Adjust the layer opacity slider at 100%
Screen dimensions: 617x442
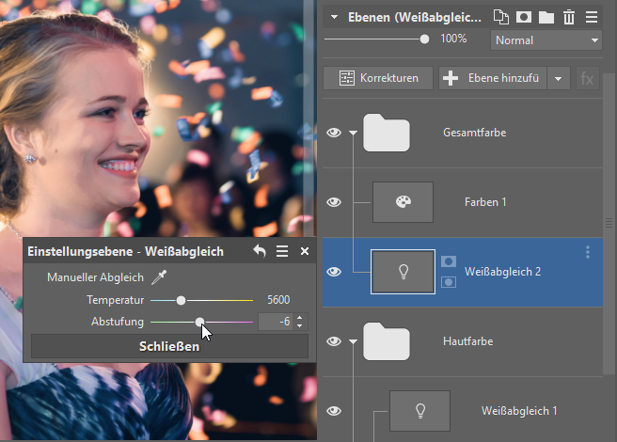pyautogui.click(x=424, y=39)
